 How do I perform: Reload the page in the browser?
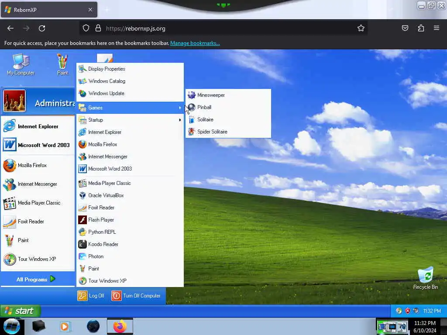coord(42,28)
